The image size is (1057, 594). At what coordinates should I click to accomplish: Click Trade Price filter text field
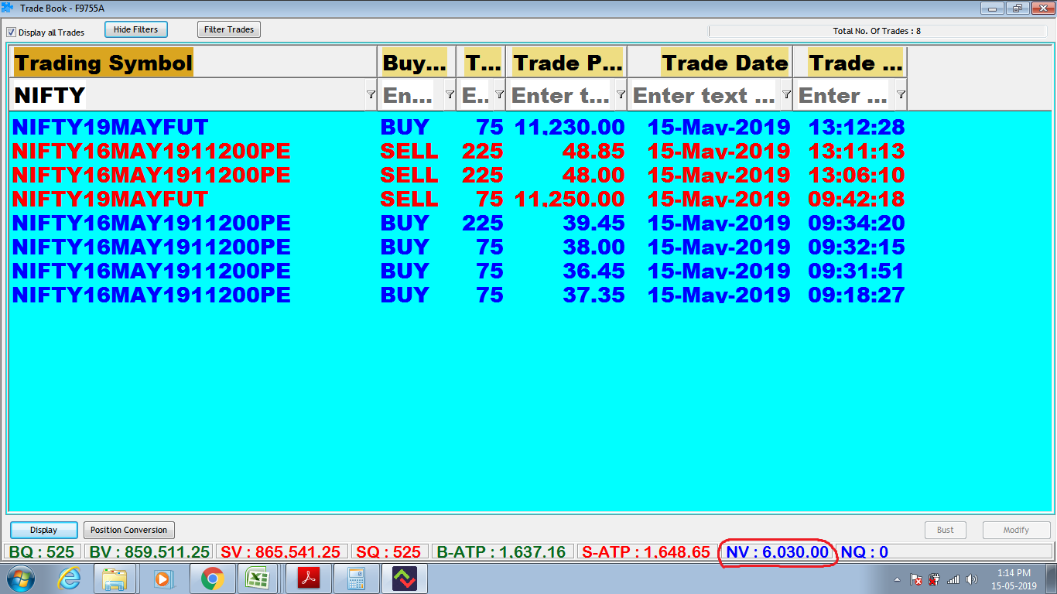coord(561,94)
